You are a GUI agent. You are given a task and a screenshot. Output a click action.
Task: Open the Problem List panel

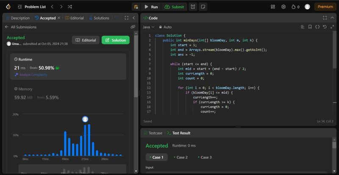tap(32, 7)
